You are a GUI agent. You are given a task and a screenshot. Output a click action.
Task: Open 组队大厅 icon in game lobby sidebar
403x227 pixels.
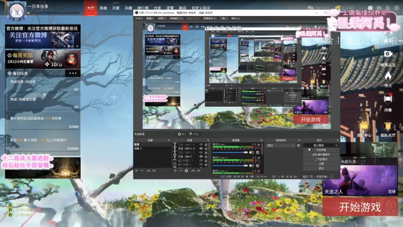388,126
